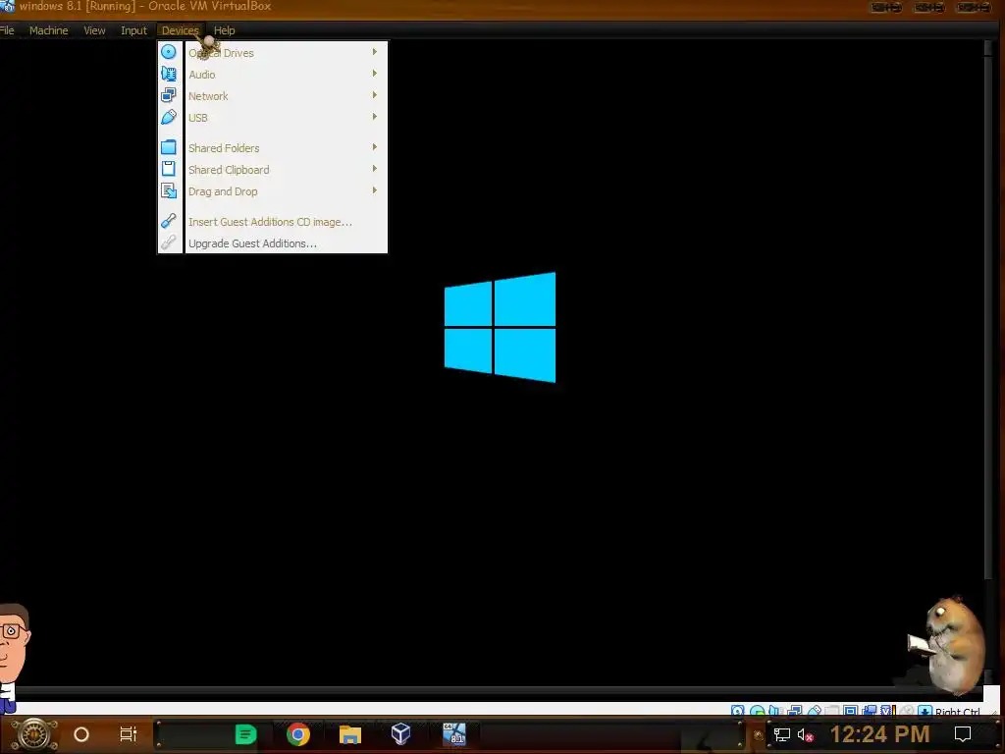
Task: Open the Action Center notifications icon
Action: (963, 734)
